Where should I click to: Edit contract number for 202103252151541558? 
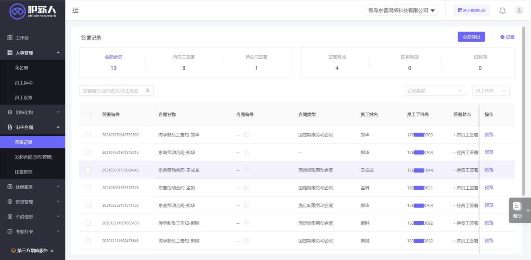click(x=247, y=205)
